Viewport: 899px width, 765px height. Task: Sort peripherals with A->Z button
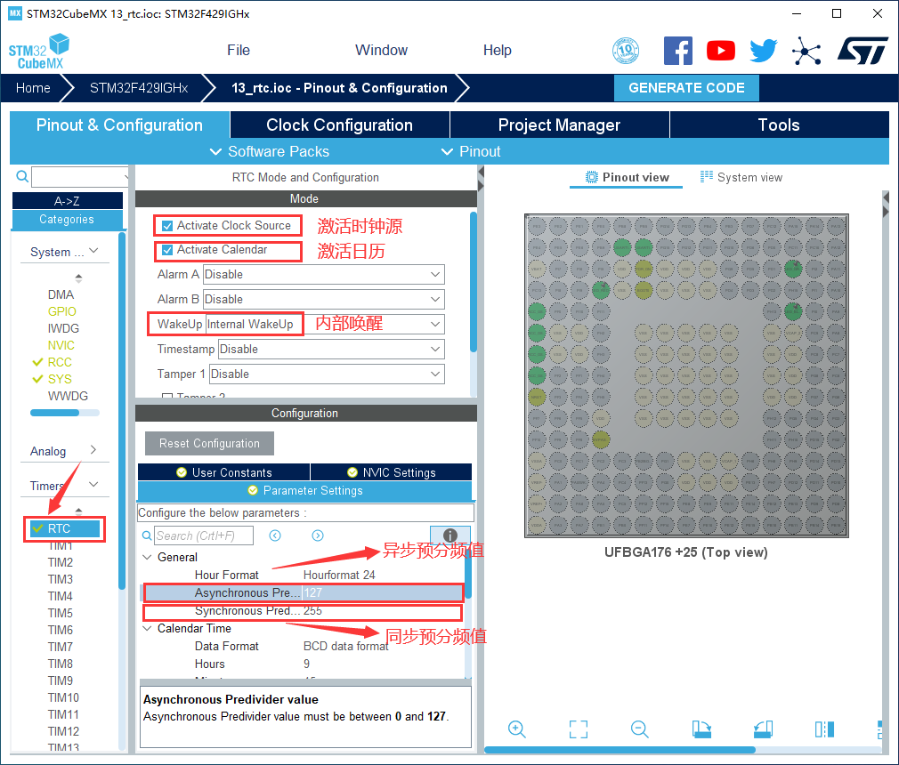(x=67, y=201)
